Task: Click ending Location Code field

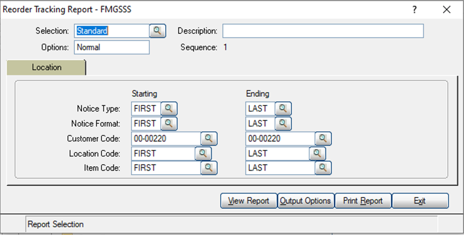Action: click(278, 153)
